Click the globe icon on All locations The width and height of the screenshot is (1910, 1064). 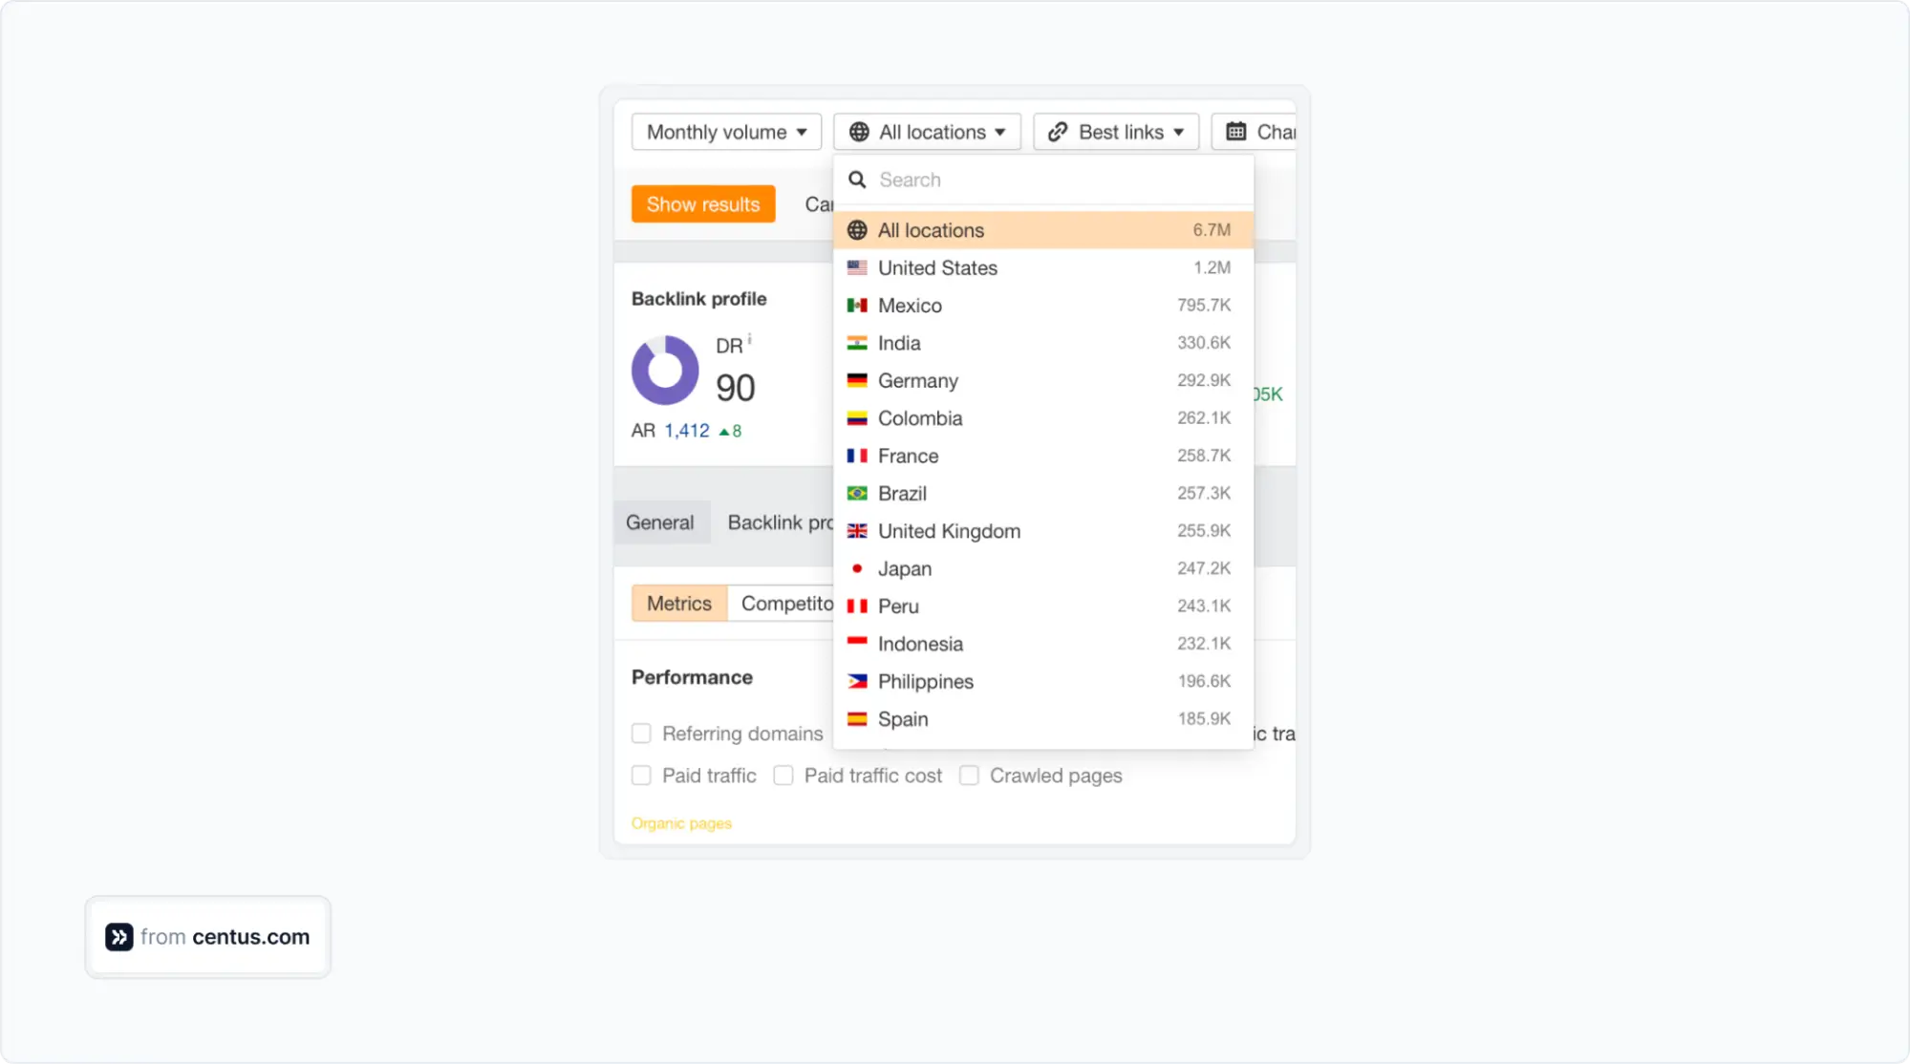[x=860, y=132]
